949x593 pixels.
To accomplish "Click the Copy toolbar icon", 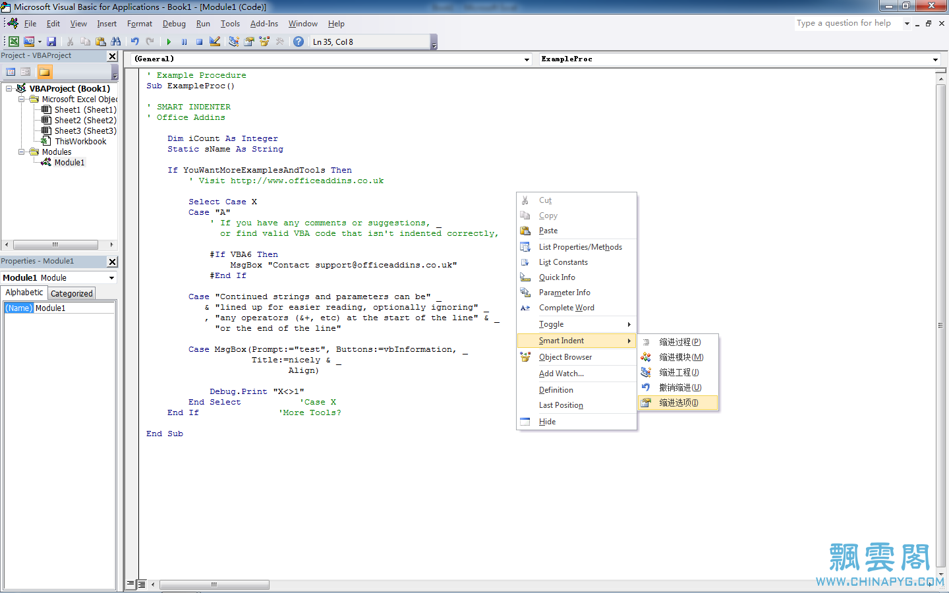I will pos(86,42).
